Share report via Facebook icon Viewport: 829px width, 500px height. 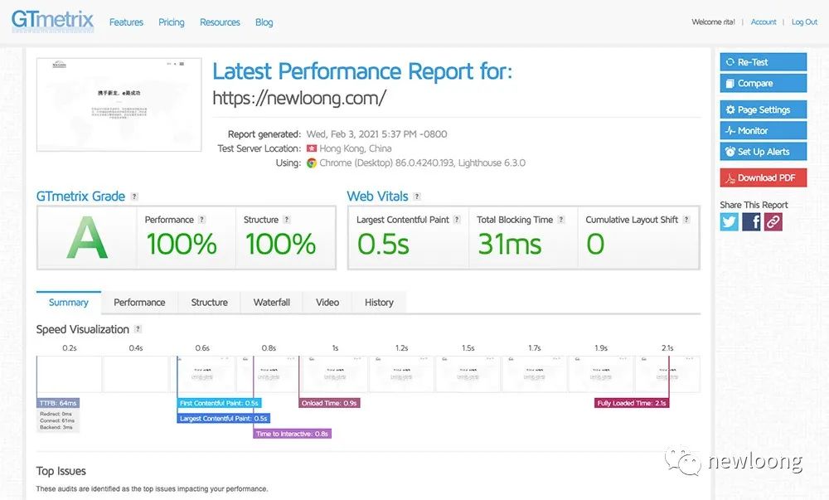tap(751, 221)
